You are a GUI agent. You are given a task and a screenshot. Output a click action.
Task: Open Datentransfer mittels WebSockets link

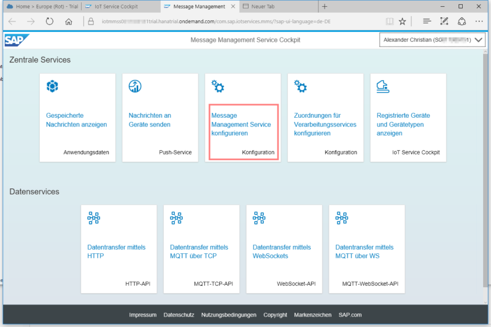(282, 252)
